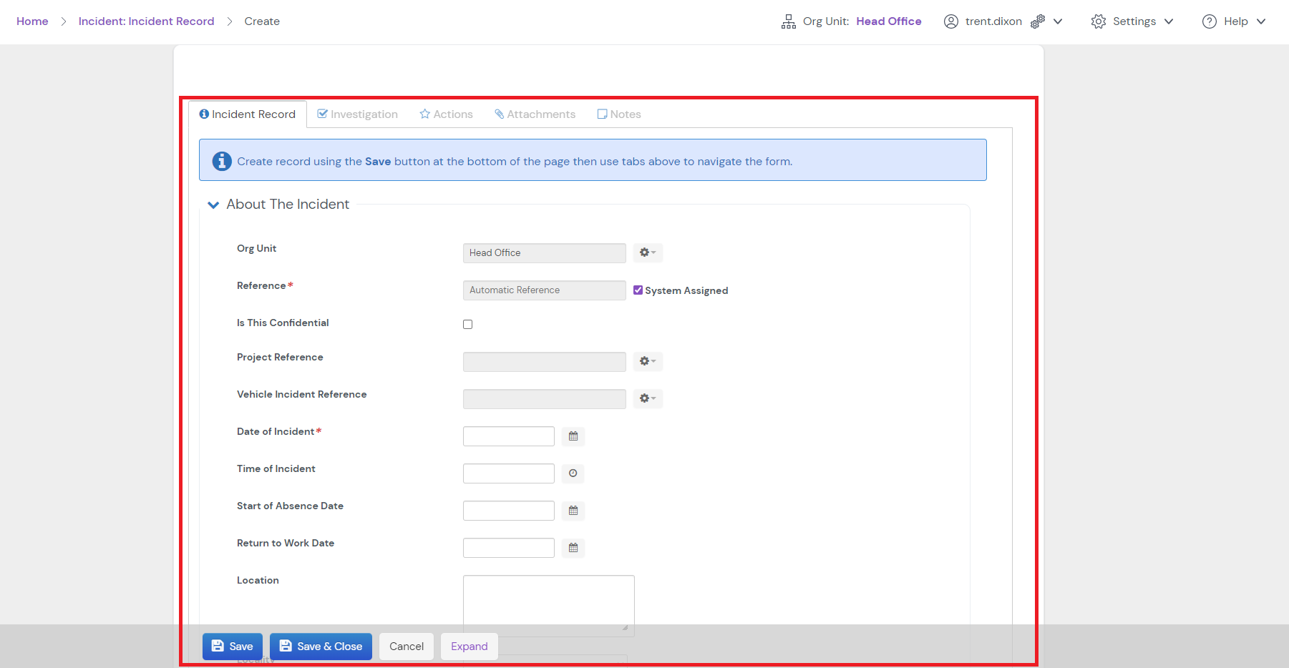Expand the dropdown next to trent.dixon
Image resolution: width=1289 pixels, height=668 pixels.
[1058, 21]
